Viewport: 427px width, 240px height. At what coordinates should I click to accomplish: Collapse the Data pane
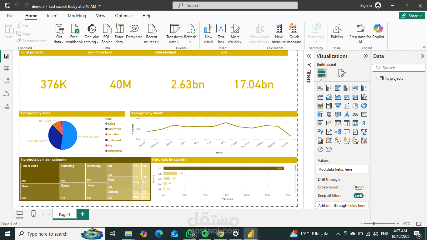point(422,56)
